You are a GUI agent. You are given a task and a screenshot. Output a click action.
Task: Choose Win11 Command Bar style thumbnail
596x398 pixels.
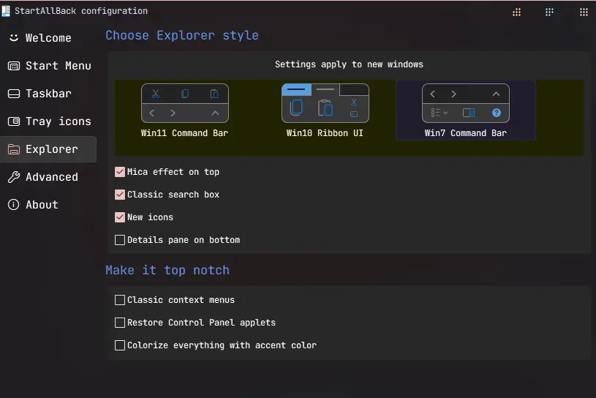click(185, 103)
